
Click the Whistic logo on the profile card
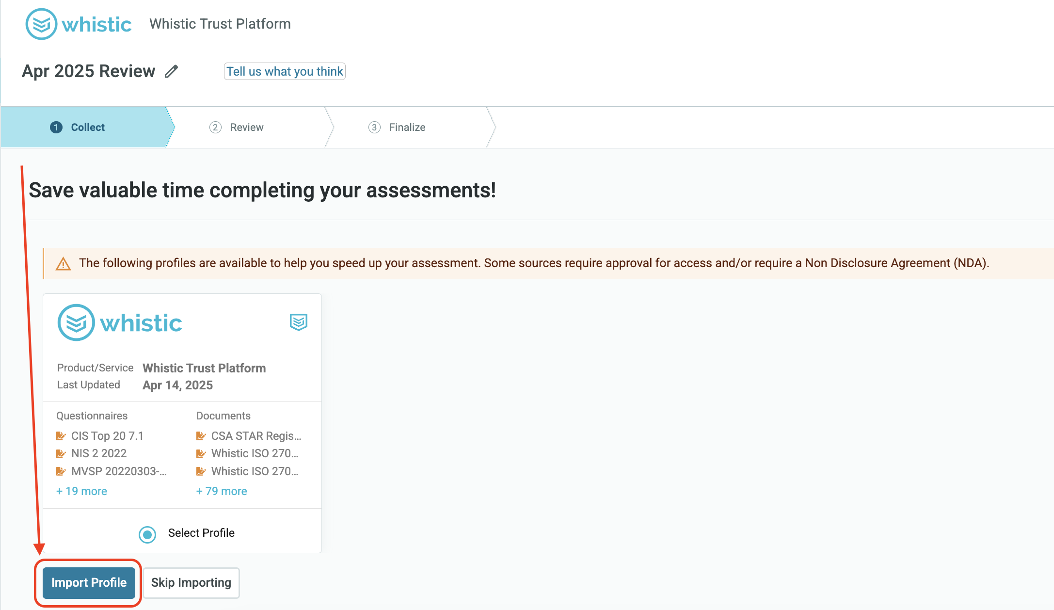(x=120, y=322)
